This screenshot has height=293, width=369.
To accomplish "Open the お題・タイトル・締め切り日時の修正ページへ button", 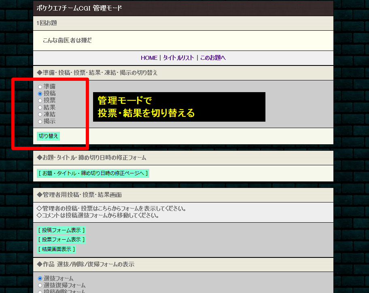I will coord(93,173).
